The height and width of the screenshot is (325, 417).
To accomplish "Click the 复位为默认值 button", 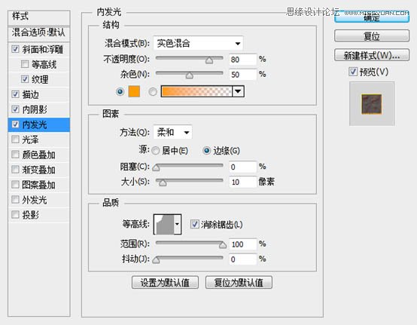I will coord(239,282).
